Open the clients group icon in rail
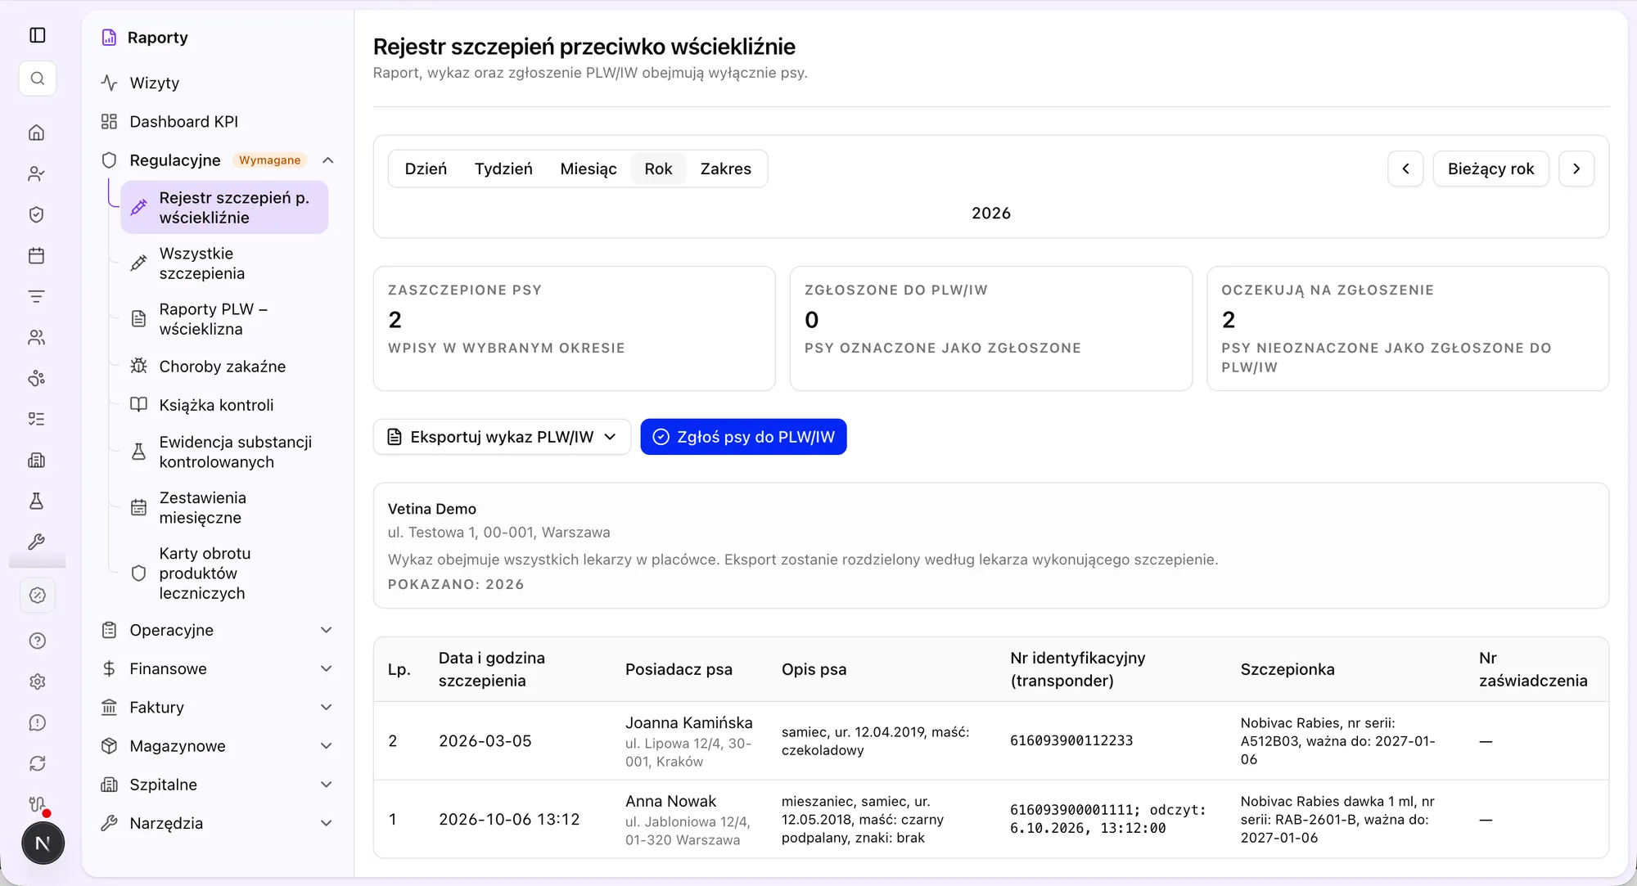 click(37, 337)
